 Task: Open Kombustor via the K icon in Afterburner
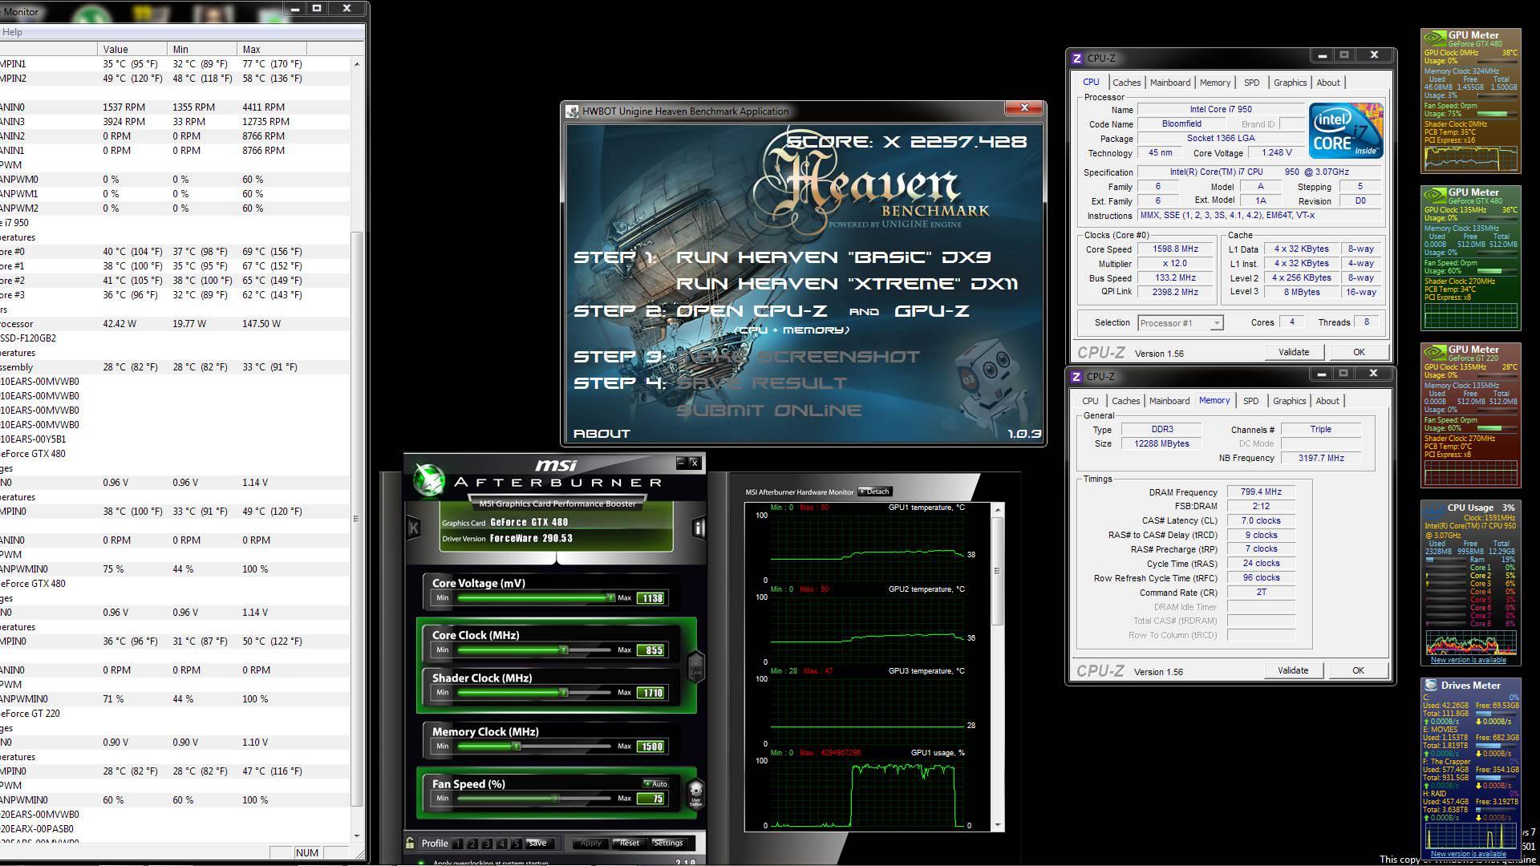pos(414,528)
